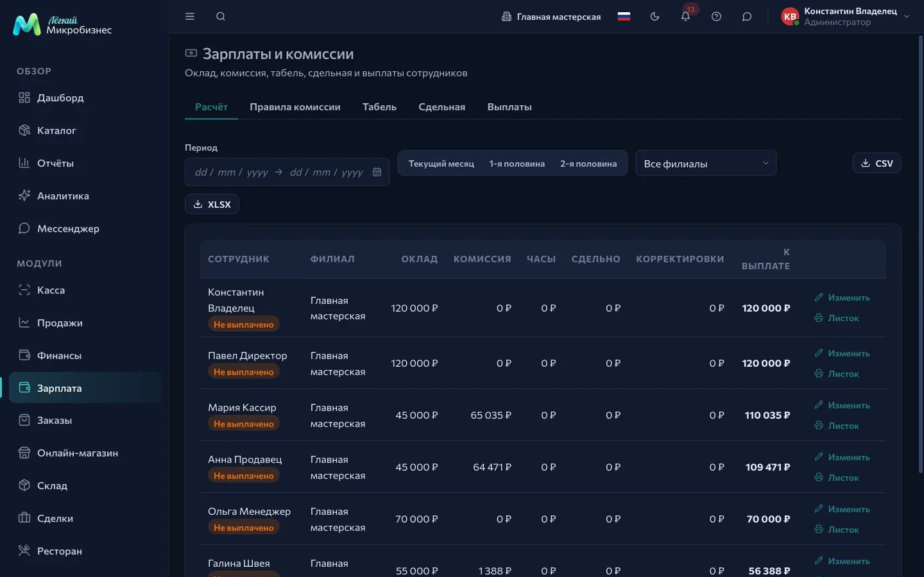The height and width of the screenshot is (577, 924).
Task: Open the search magnifier icon
Action: (221, 17)
